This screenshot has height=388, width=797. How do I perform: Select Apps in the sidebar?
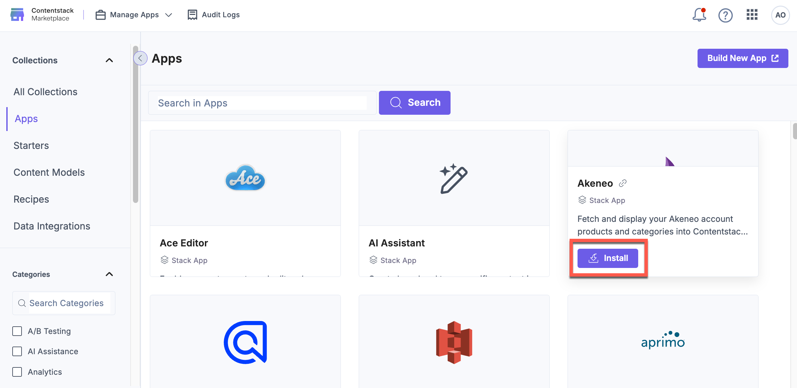pos(26,119)
